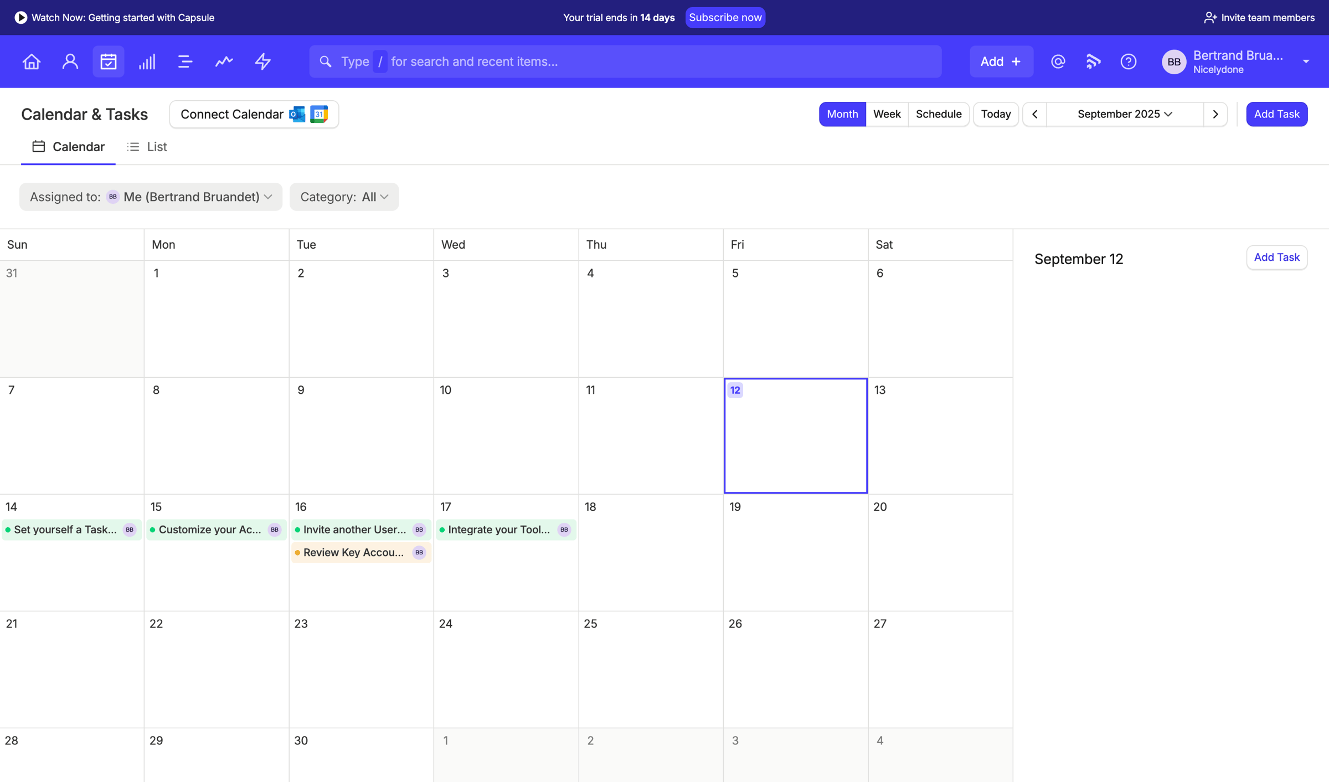Select September 6 day cell

941,319
